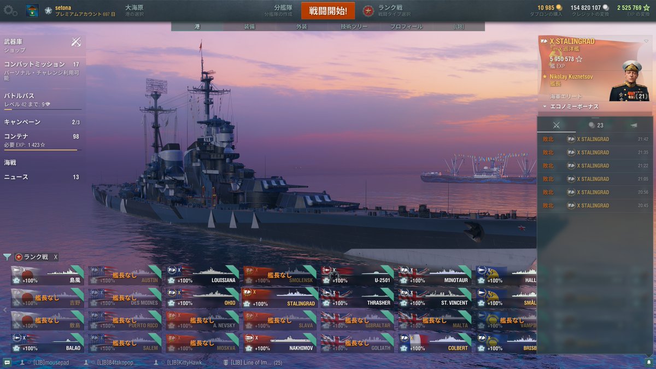Select the THRASHER ship card
Screen dimensions: 656x369
357,298
